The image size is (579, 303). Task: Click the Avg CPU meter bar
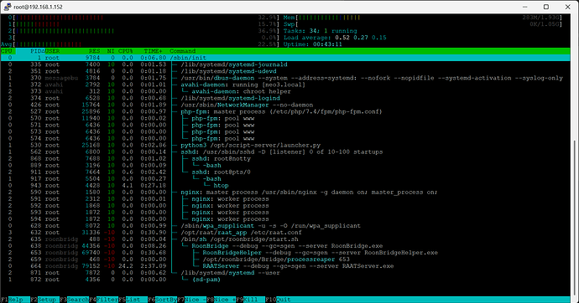pyautogui.click(x=140, y=44)
